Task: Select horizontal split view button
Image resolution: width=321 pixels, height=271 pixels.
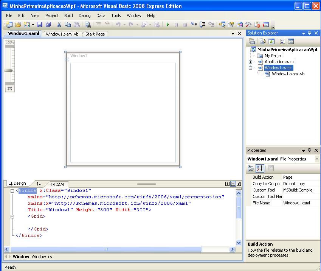Action: [233, 184]
